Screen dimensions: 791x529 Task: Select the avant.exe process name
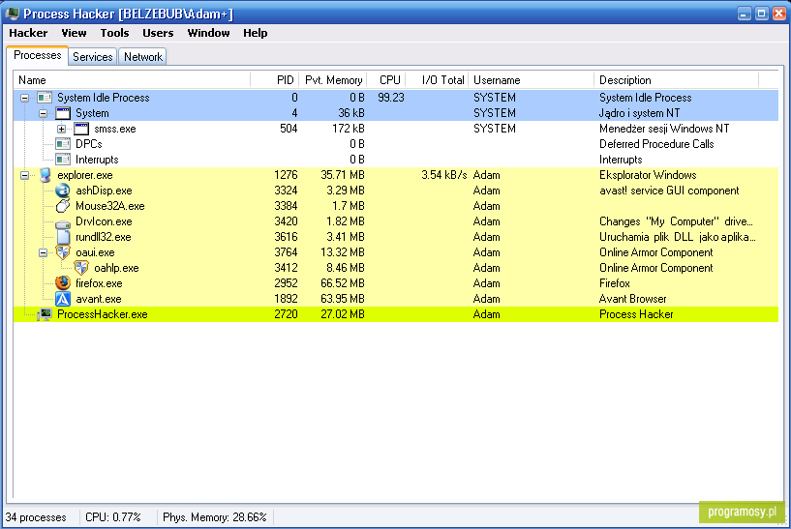(x=99, y=299)
